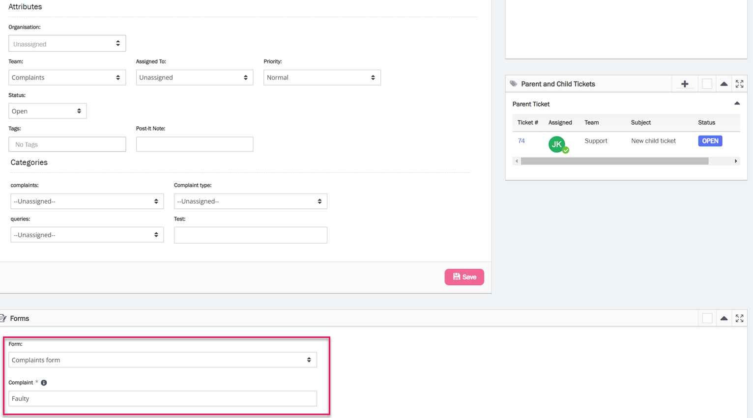Open the Organisation dropdown

pyautogui.click(x=67, y=44)
